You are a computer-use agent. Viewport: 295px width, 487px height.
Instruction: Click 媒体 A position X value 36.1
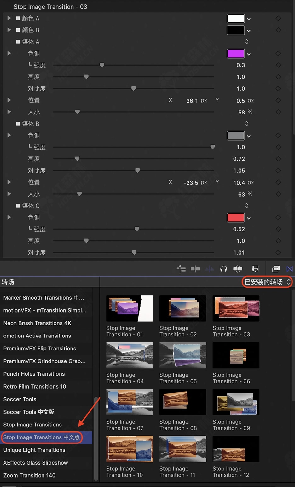pyautogui.click(x=192, y=101)
